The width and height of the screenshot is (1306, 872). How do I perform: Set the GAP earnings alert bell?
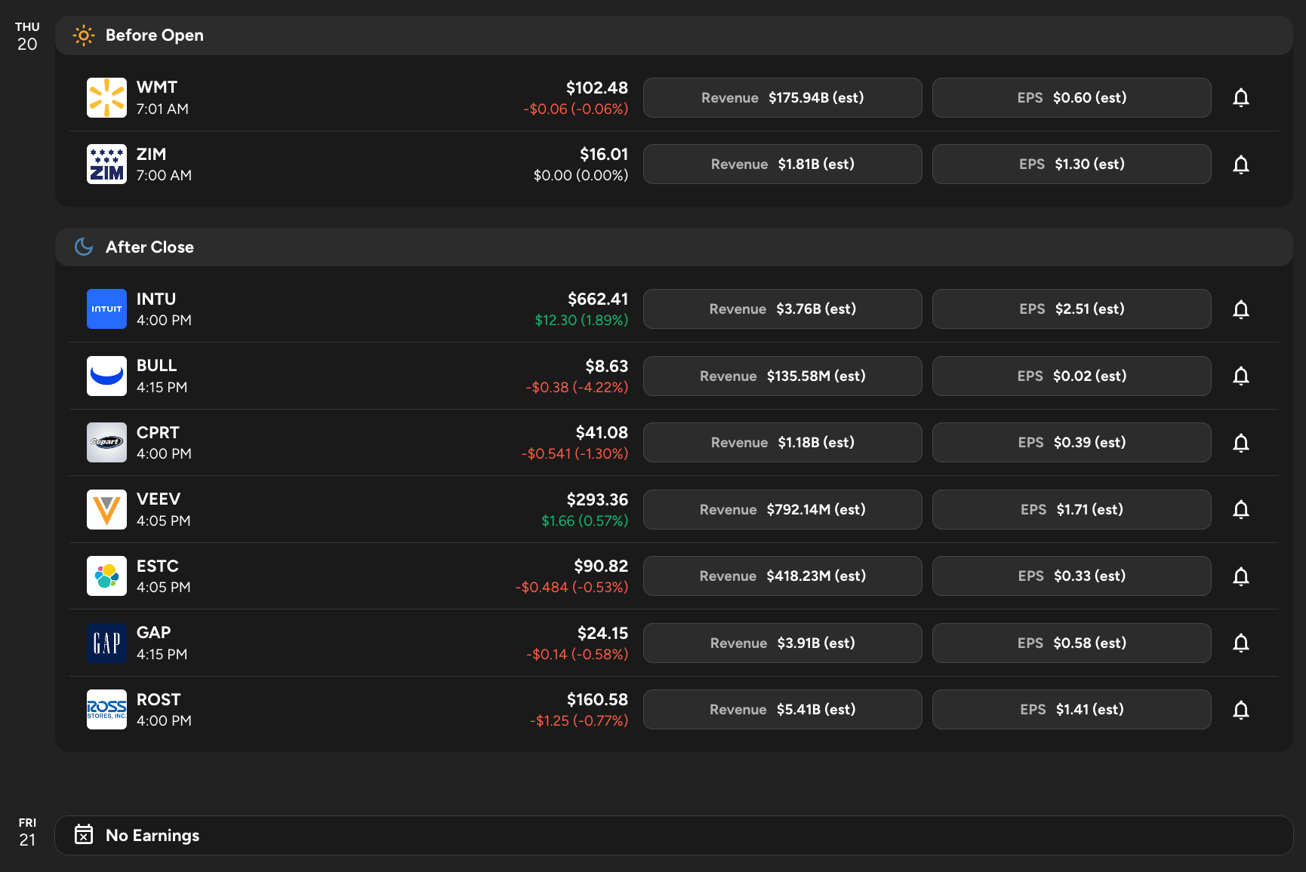click(1240, 643)
